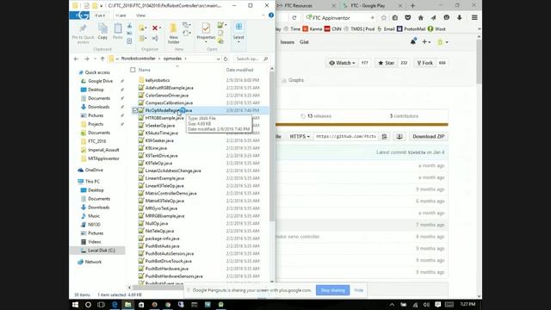551x310 pixels.
Task: Minimize the Explorer ribbon with chevron
Action: (x=263, y=15)
